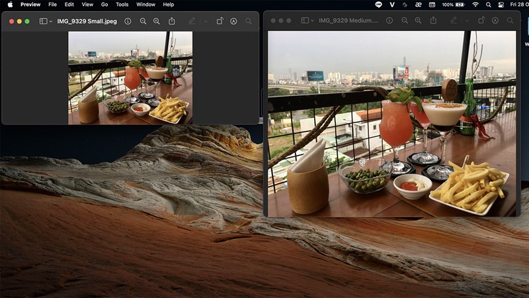
Task: Click the IMG_9329 Small.jpeg window title
Action: coord(87,21)
